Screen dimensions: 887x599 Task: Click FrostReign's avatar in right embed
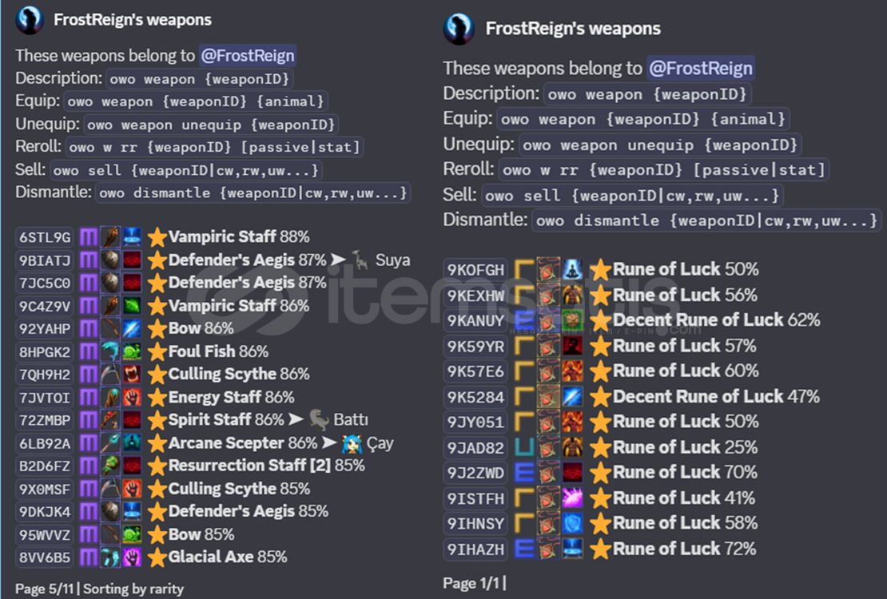(458, 28)
